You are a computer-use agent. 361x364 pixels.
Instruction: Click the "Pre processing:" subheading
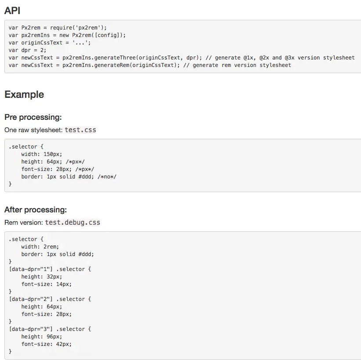click(x=33, y=117)
